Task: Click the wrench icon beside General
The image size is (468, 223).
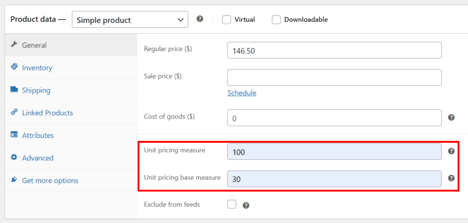Action: coord(14,45)
